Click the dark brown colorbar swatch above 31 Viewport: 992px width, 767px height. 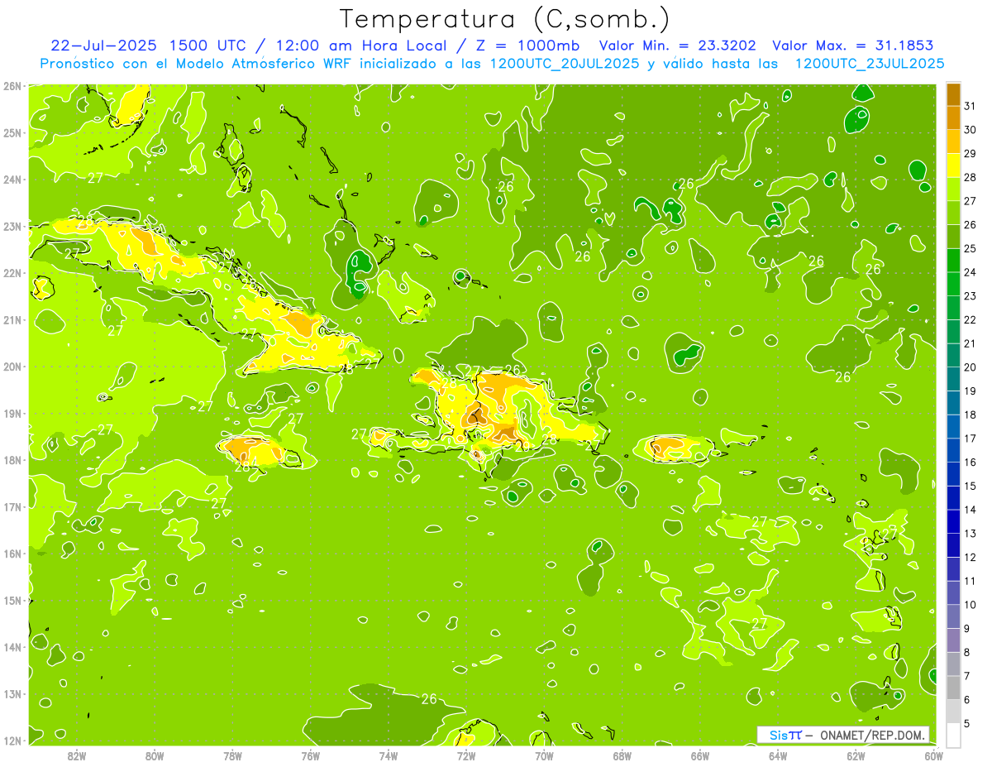coord(953,94)
